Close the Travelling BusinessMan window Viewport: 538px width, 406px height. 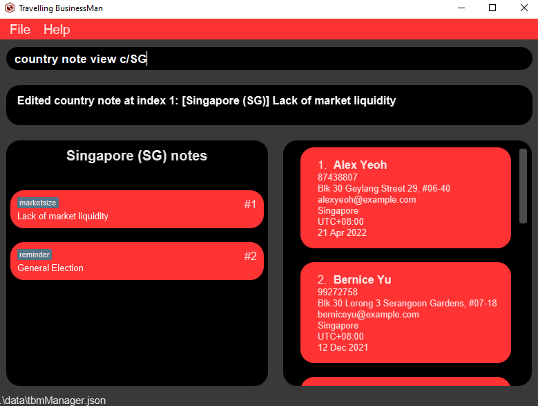click(522, 8)
